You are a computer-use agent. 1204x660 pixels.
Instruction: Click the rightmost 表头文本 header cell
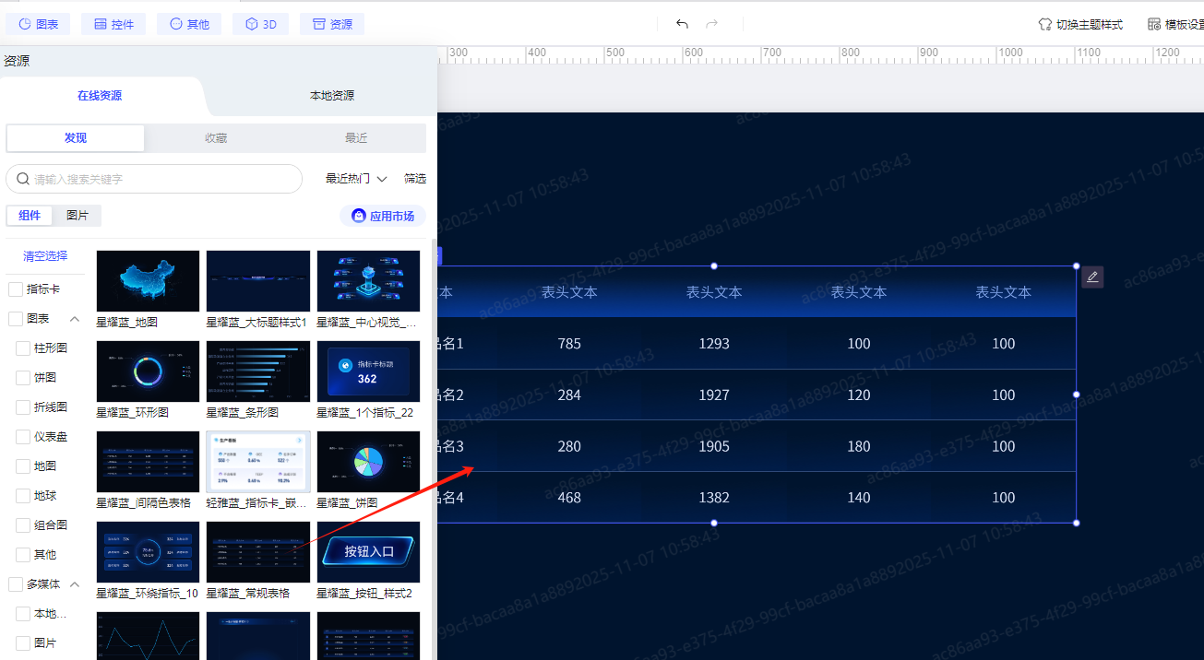(1004, 292)
